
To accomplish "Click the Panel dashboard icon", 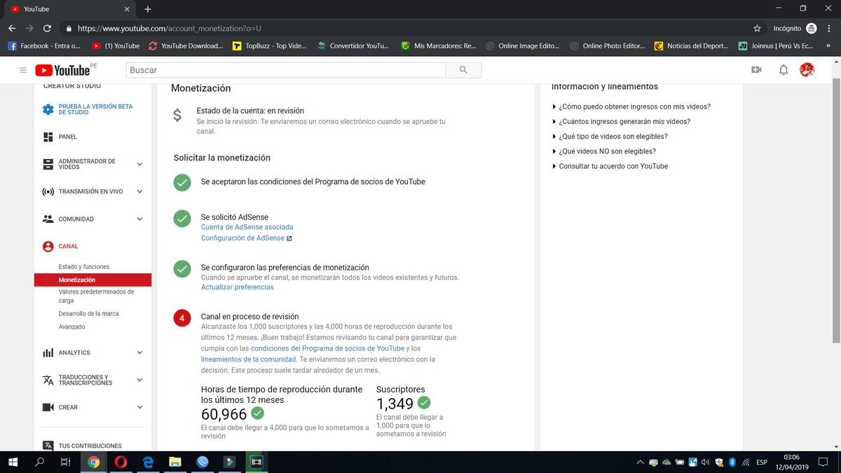I will (48, 137).
